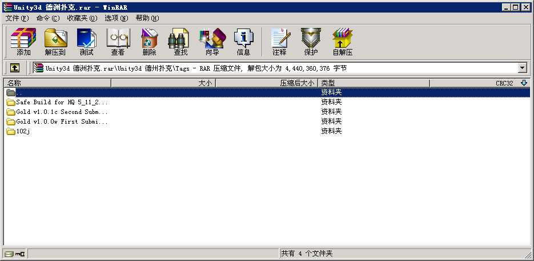The image size is (534, 261).
Task: Click folder icon of Safe Build for HQ
Action: click(11, 103)
